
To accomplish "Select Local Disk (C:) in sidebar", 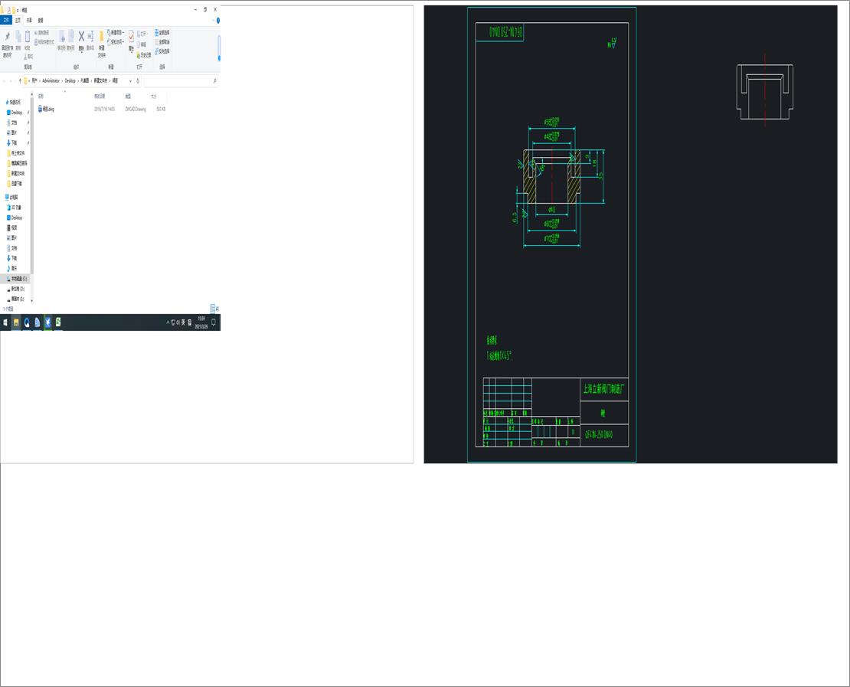I will coord(16,279).
